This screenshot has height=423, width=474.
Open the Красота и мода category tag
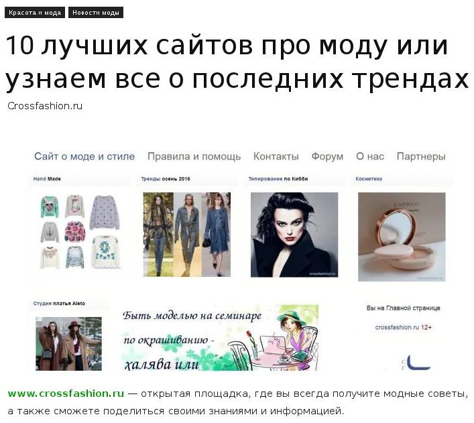click(x=35, y=13)
